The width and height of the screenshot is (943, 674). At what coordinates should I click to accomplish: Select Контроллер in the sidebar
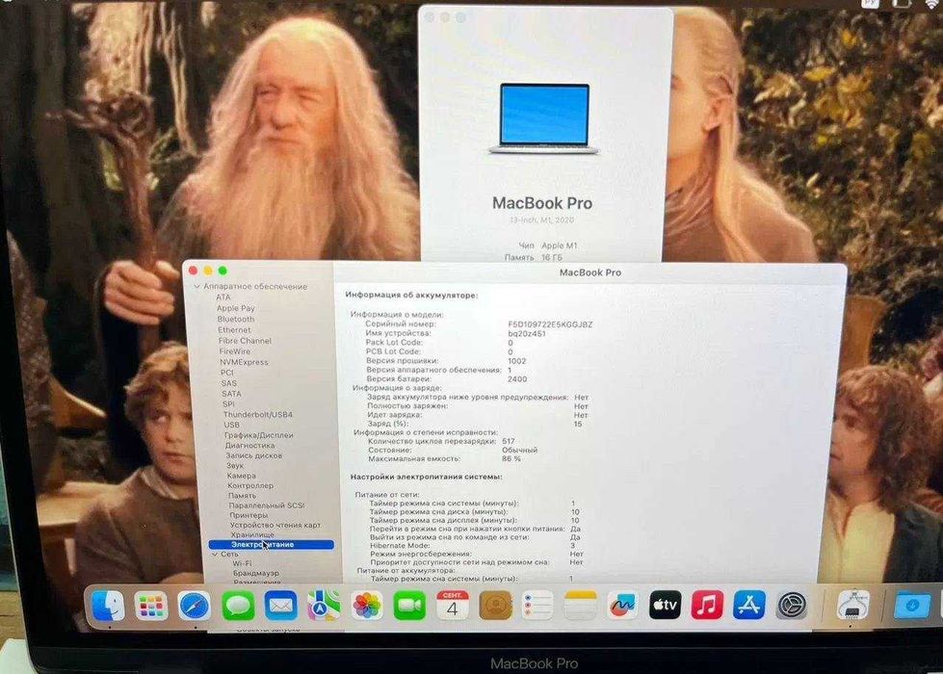point(250,485)
